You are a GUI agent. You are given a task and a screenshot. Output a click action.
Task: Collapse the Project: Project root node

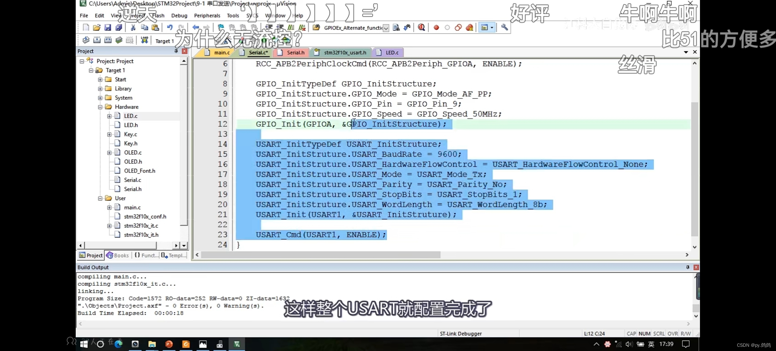(82, 61)
